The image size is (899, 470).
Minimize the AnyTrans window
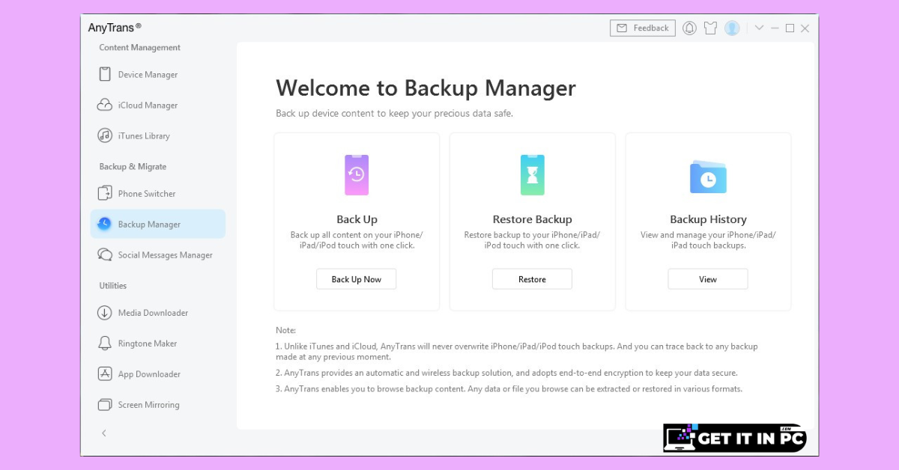(x=775, y=28)
